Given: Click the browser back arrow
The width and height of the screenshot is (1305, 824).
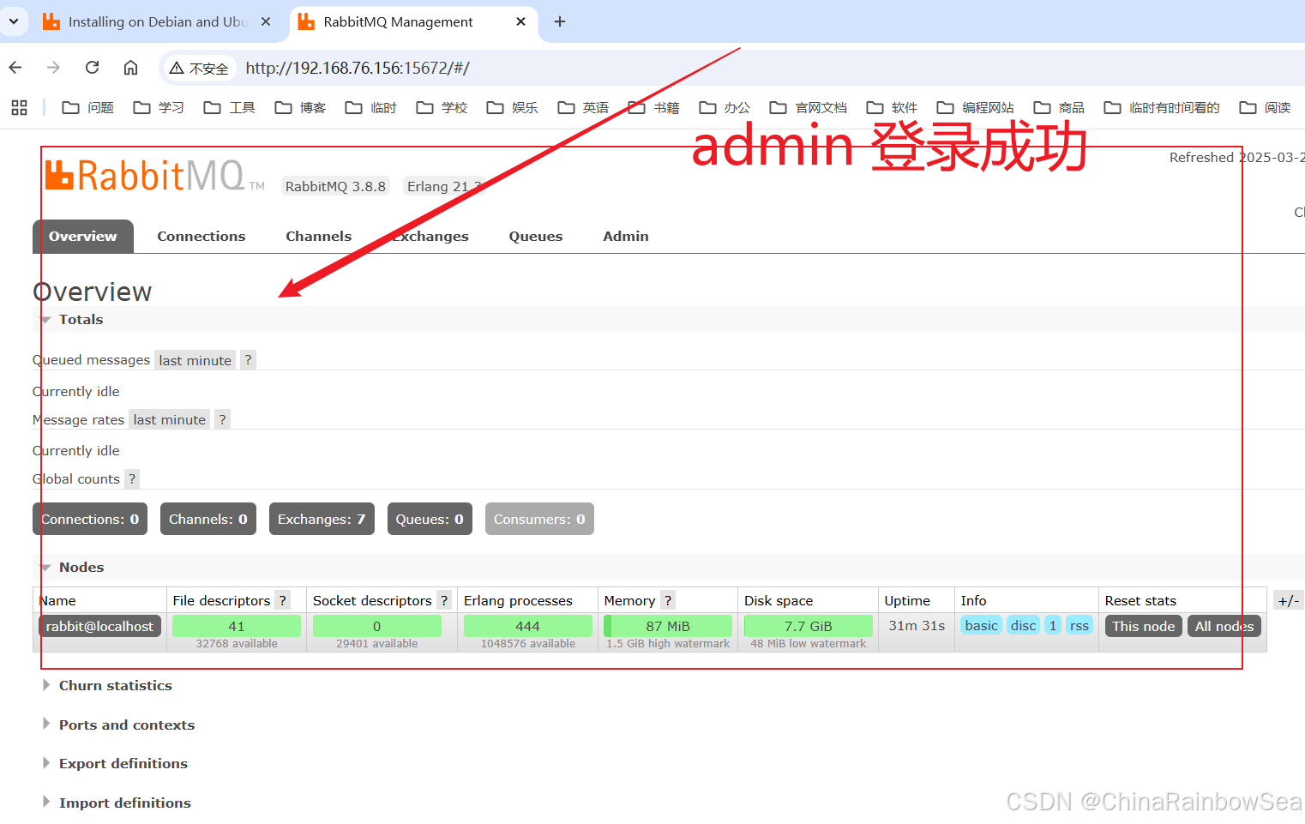Looking at the screenshot, I should pos(15,68).
